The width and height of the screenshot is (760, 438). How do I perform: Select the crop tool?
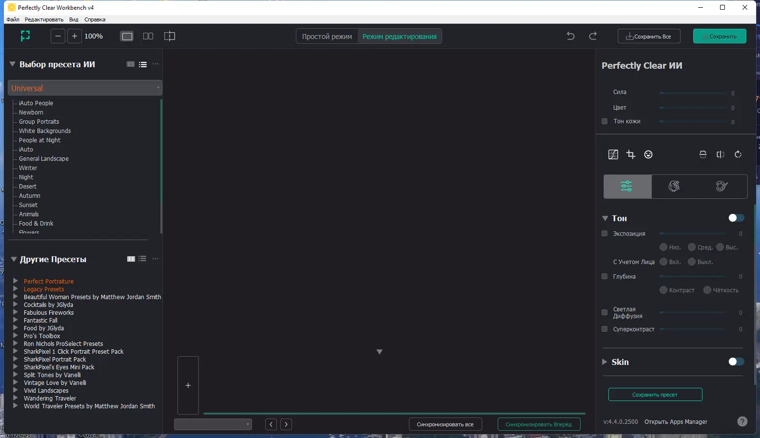pyautogui.click(x=631, y=154)
